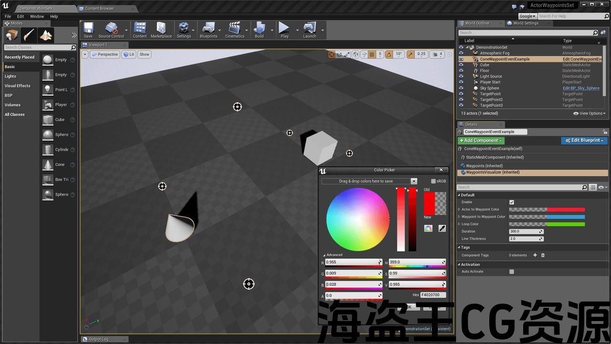Select the eyedropper tool in Color Picker
The width and height of the screenshot is (611, 344).
442,228
